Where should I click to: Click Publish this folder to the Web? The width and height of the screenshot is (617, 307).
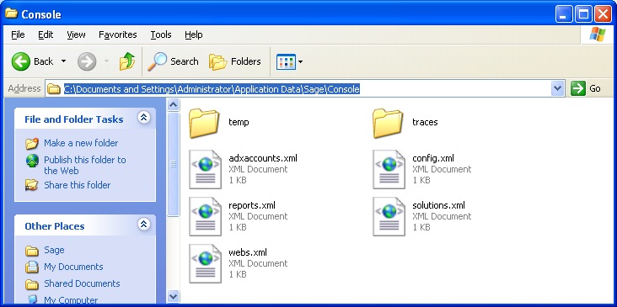point(85,166)
